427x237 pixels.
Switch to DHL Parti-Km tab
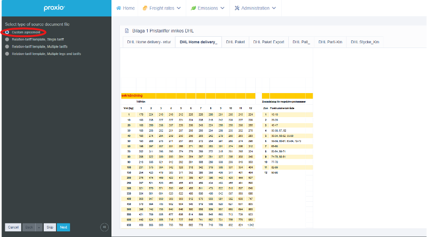(330, 42)
